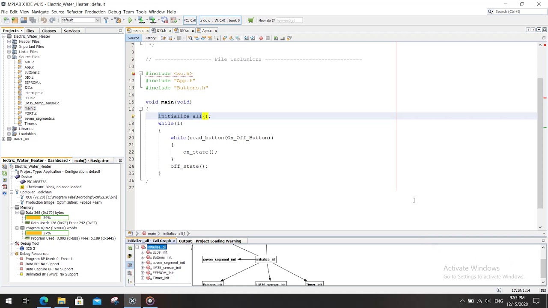The width and height of the screenshot is (548, 308).
Task: Expand LEDs_init node in Call Graph tree
Action: click(x=143, y=252)
